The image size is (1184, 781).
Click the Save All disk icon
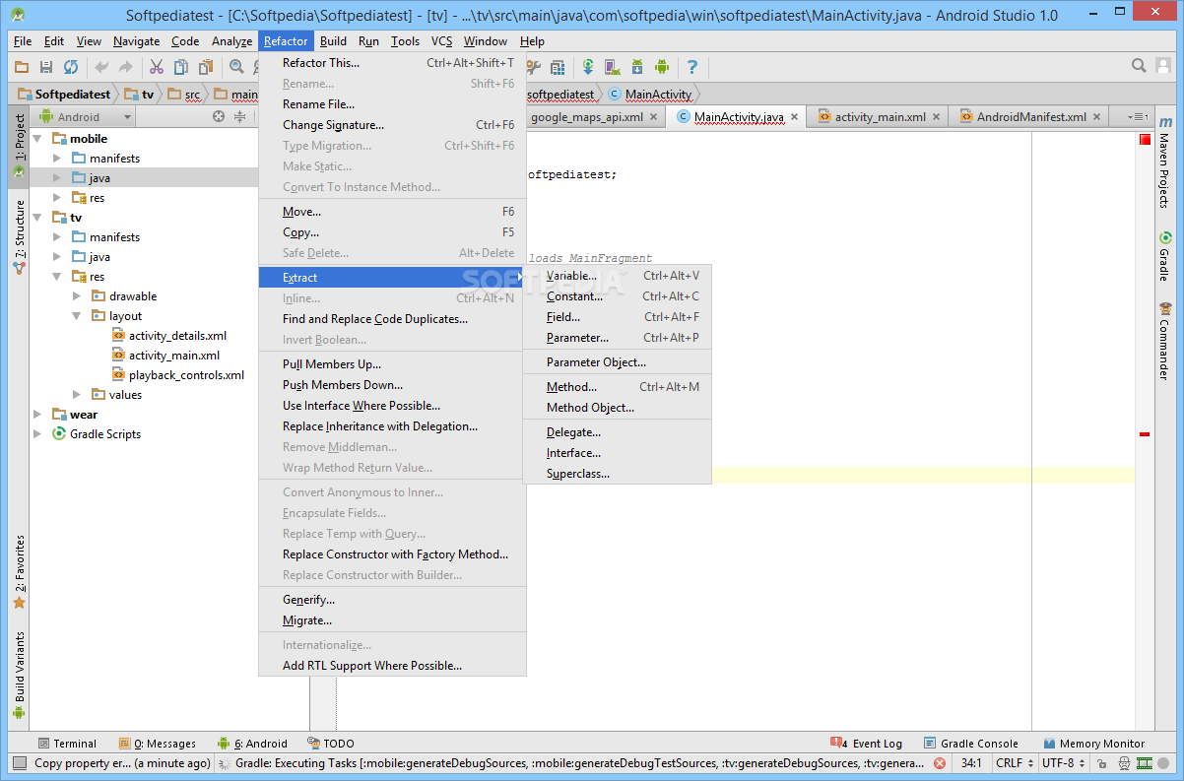[x=46, y=67]
